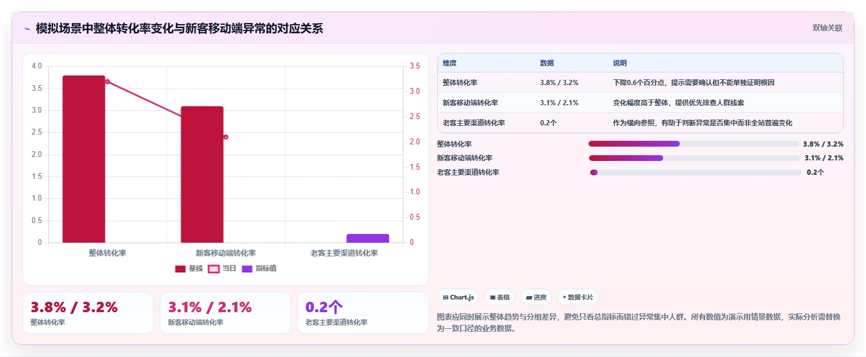866x357 pixels.
Task: Click the 双轴关联 label in the header
Action: coord(827,28)
